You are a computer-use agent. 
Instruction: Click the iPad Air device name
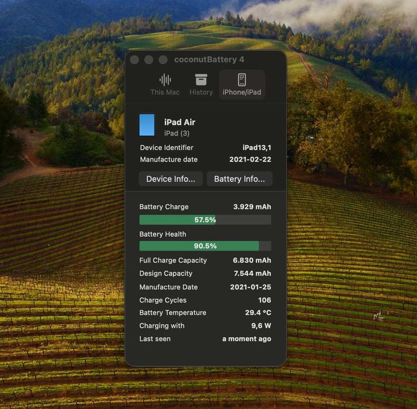pyautogui.click(x=180, y=122)
